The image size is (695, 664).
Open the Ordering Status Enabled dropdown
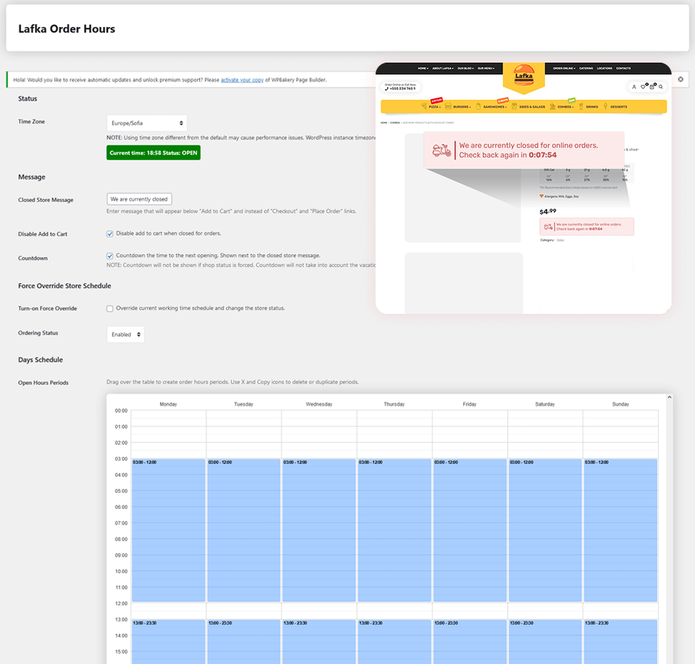coord(125,334)
